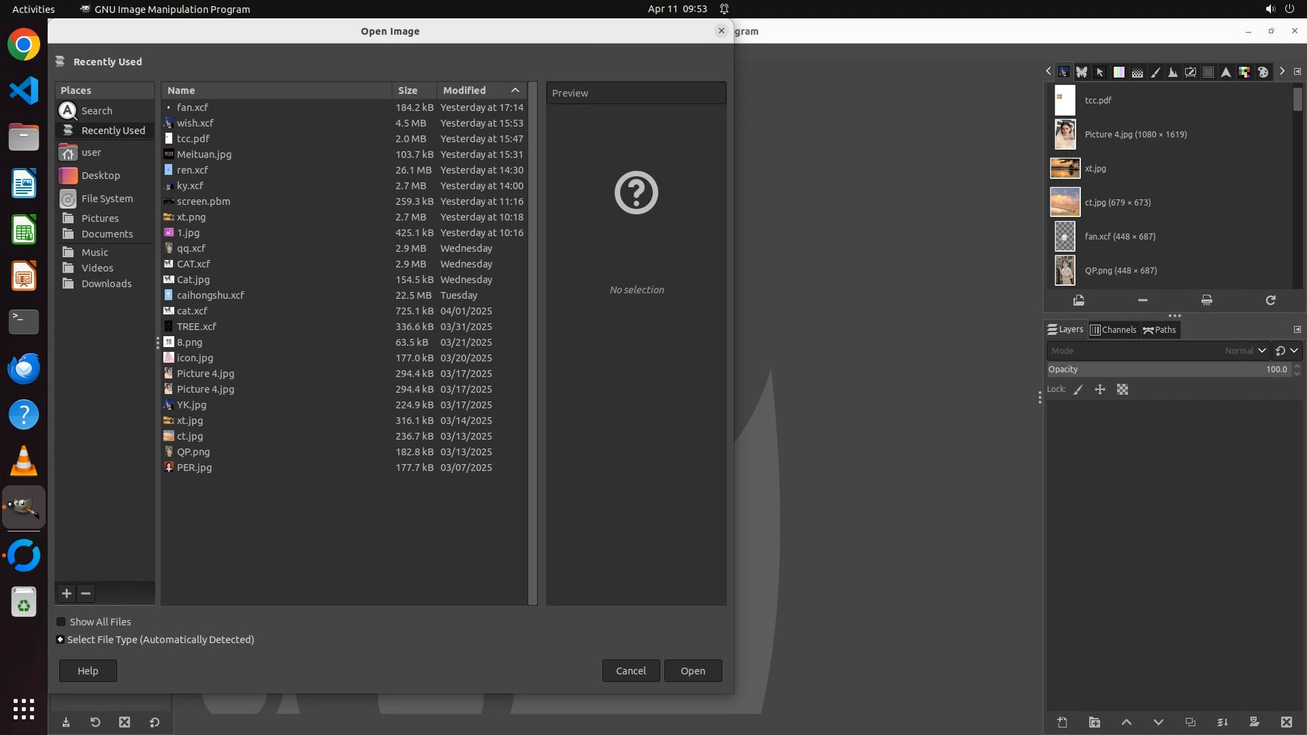Click the recreate preview refresh icon

click(1270, 300)
